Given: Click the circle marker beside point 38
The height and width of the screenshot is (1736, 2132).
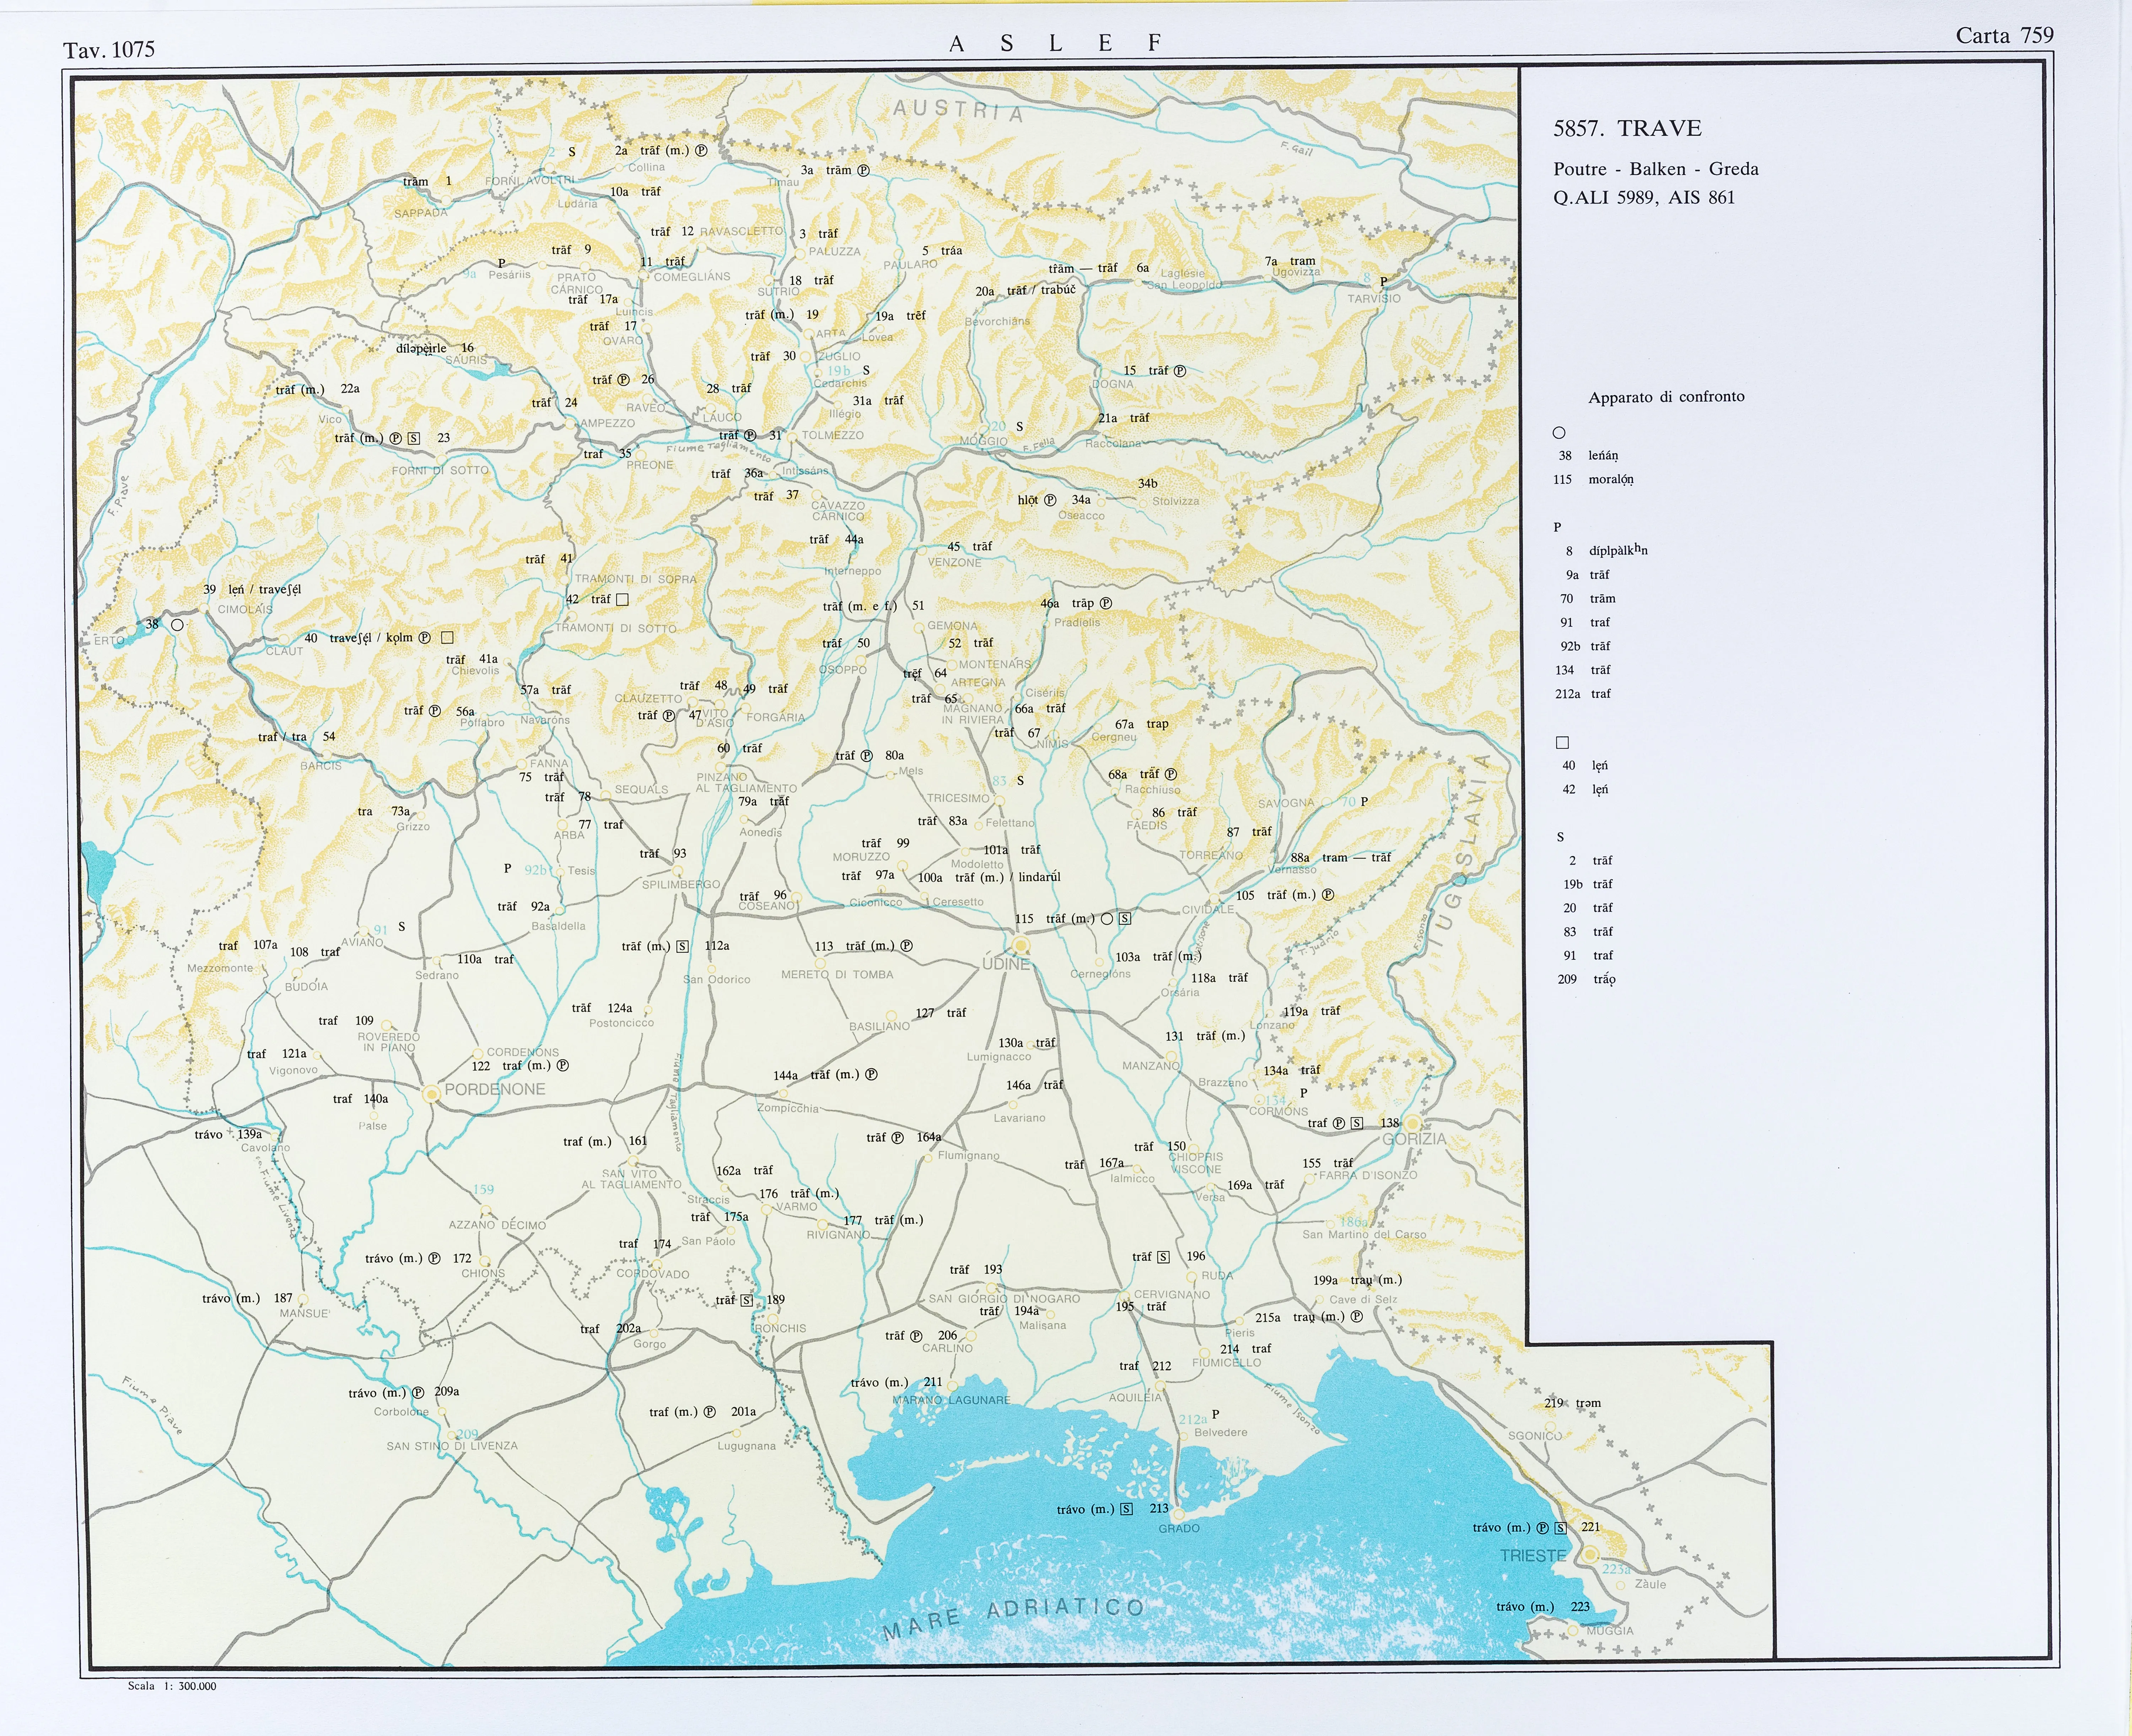Looking at the screenshot, I should pos(177,625).
